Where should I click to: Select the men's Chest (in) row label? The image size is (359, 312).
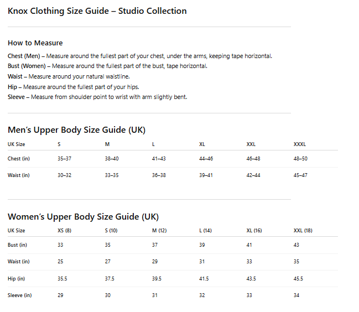(x=18, y=159)
